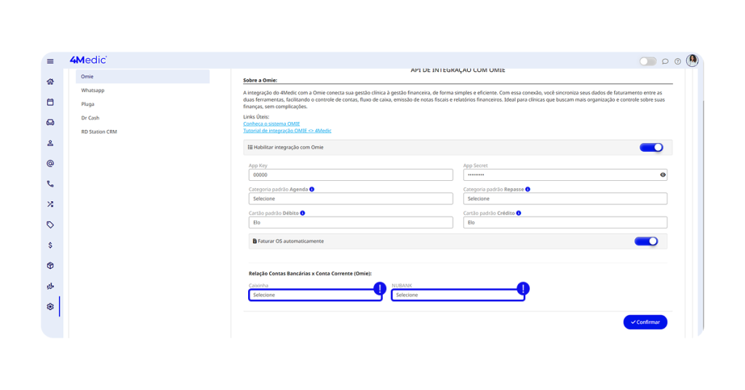Viewport: 745px width, 390px height.
Task: Click the settings gear icon in sidebar
Action: pos(50,306)
